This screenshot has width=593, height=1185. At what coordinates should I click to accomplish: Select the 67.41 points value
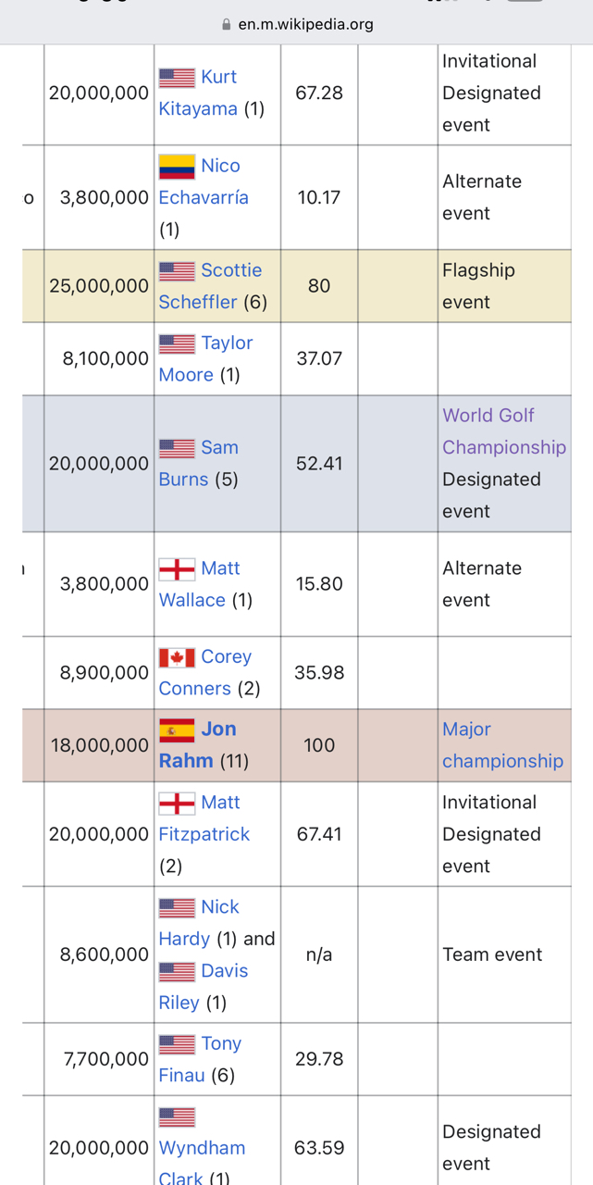coord(319,834)
